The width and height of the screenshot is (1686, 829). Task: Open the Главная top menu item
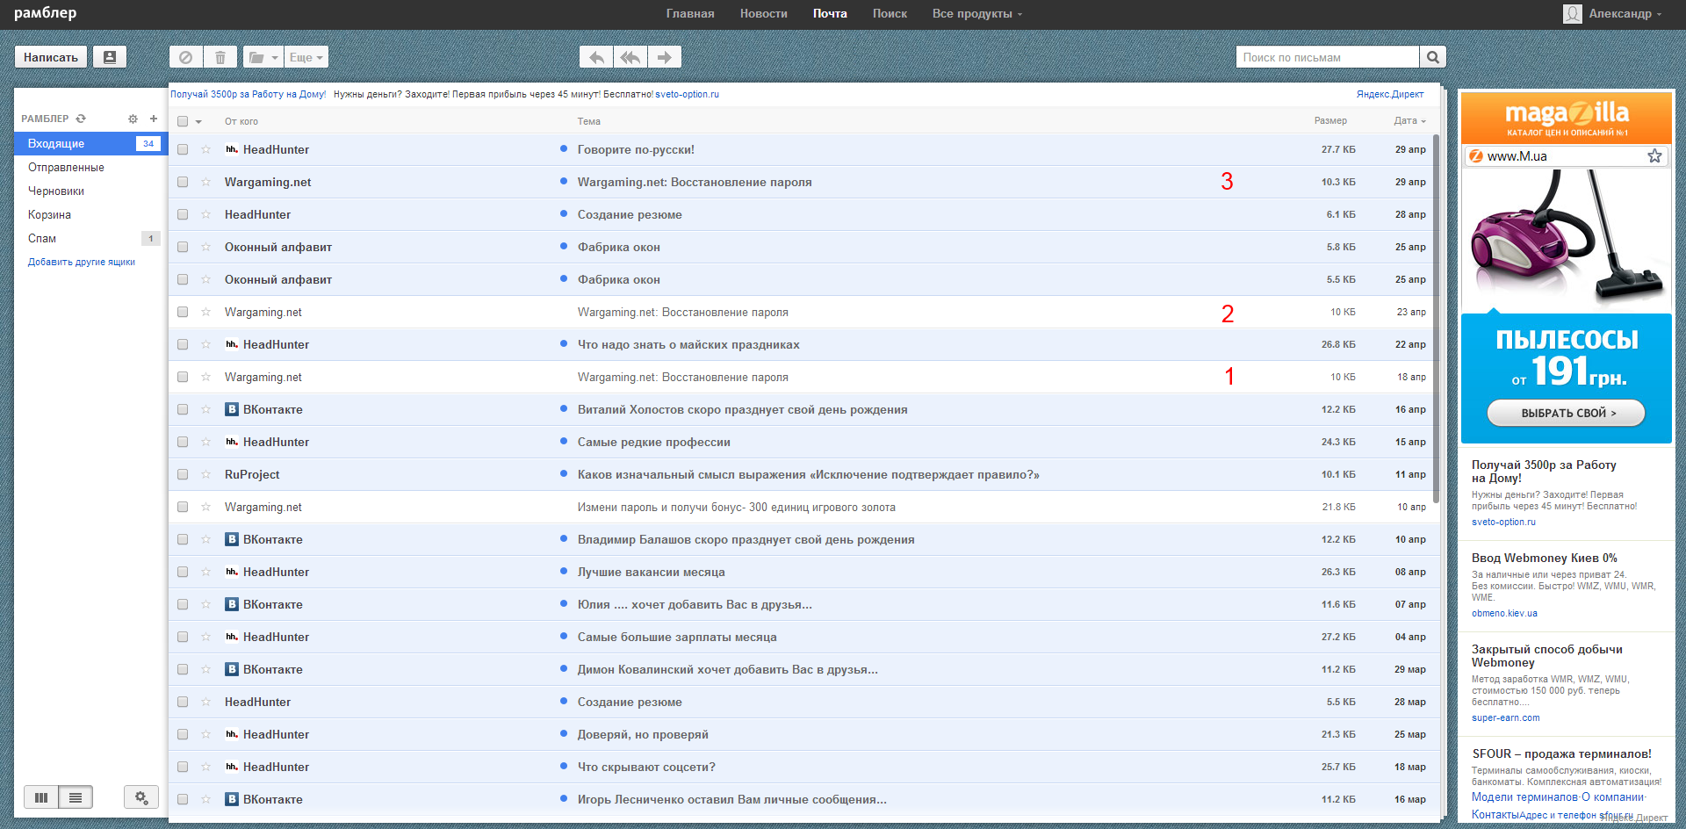tap(690, 13)
